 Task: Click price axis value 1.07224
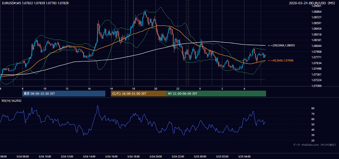[317, 80]
